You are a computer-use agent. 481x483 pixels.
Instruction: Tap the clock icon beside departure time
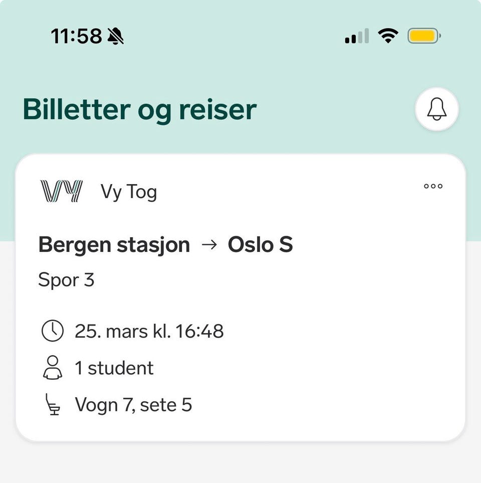coord(53,331)
